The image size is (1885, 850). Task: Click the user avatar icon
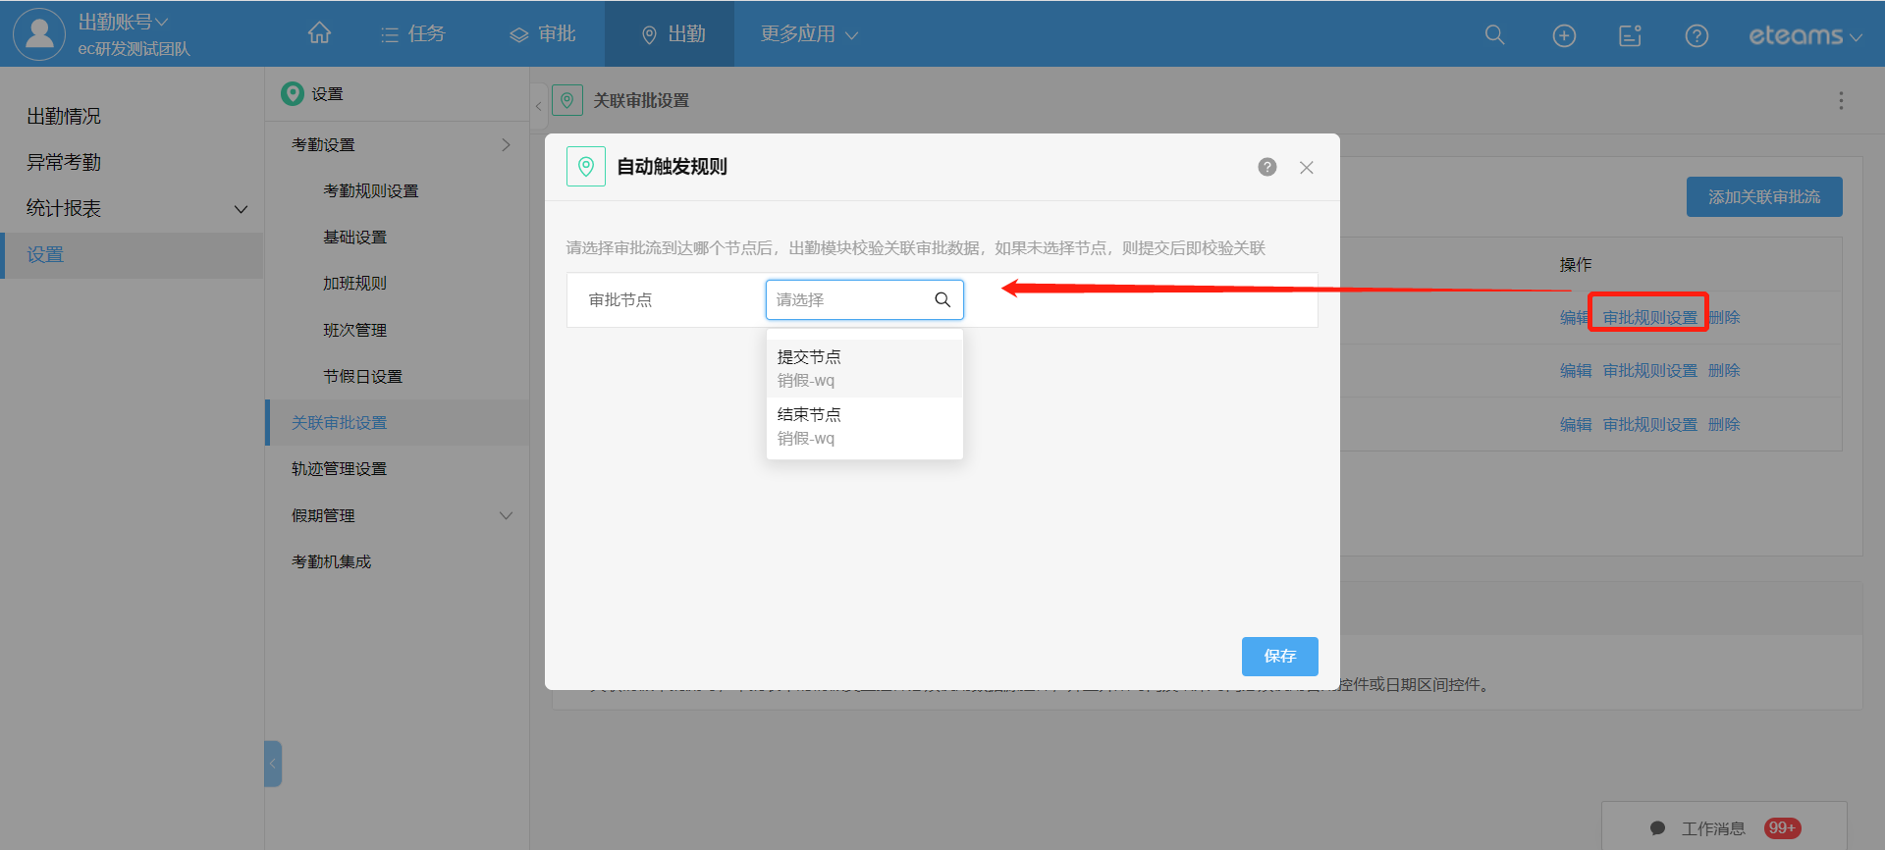point(39,33)
